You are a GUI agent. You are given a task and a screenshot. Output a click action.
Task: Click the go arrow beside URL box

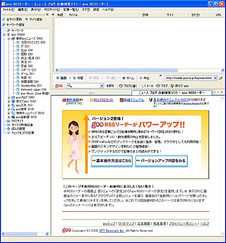pos(221,78)
